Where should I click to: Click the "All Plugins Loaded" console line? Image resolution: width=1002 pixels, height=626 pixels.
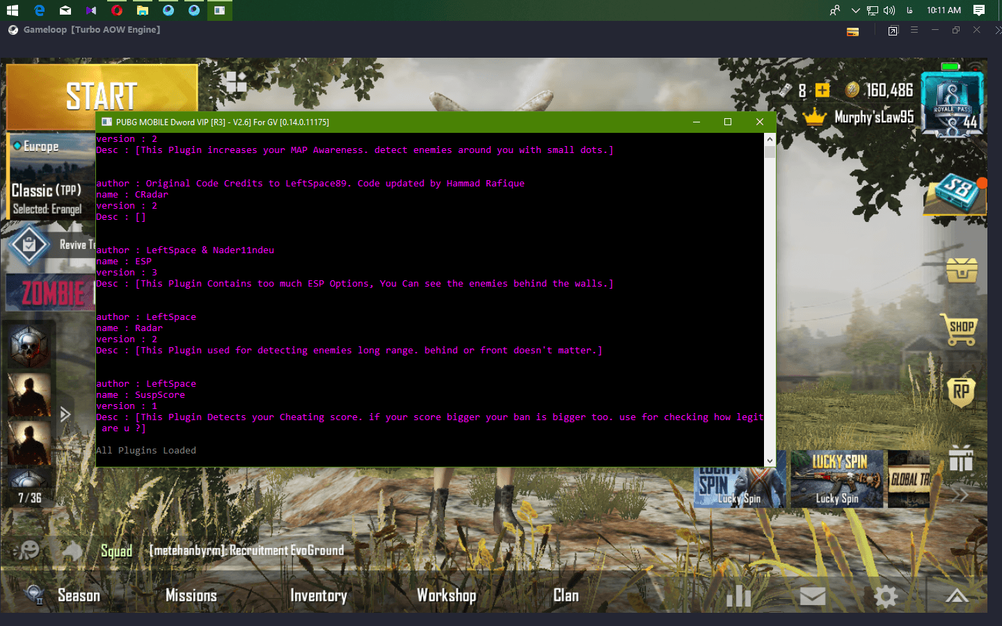point(146,451)
